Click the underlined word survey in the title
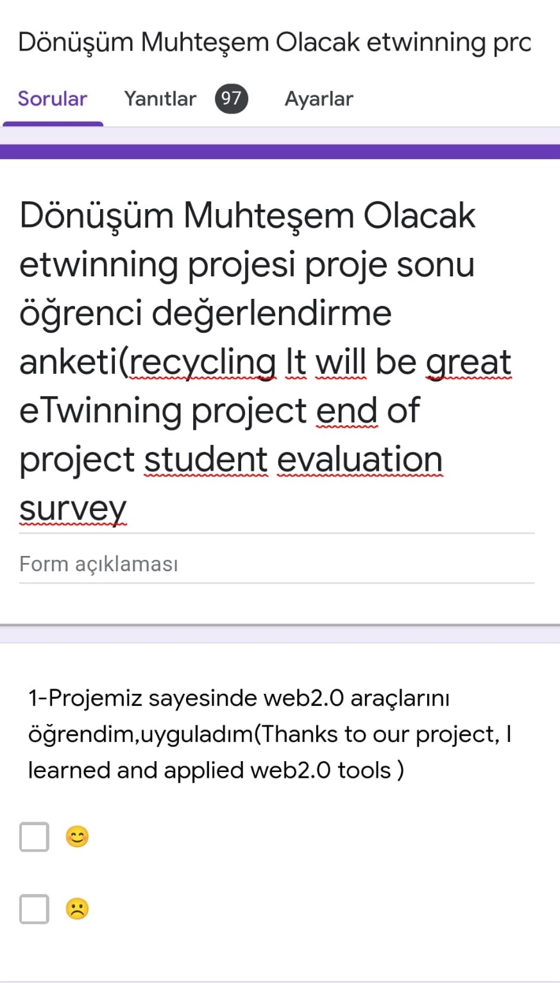This screenshot has width=560, height=983. tap(72, 508)
